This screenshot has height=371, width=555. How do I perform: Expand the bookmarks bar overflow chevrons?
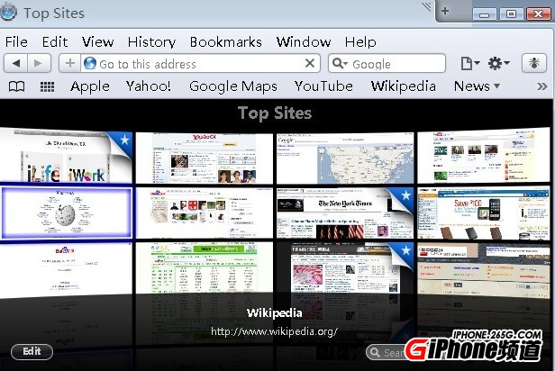(x=541, y=86)
